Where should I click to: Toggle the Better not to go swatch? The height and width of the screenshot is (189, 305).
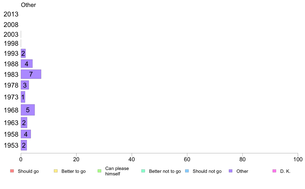tap(143, 171)
